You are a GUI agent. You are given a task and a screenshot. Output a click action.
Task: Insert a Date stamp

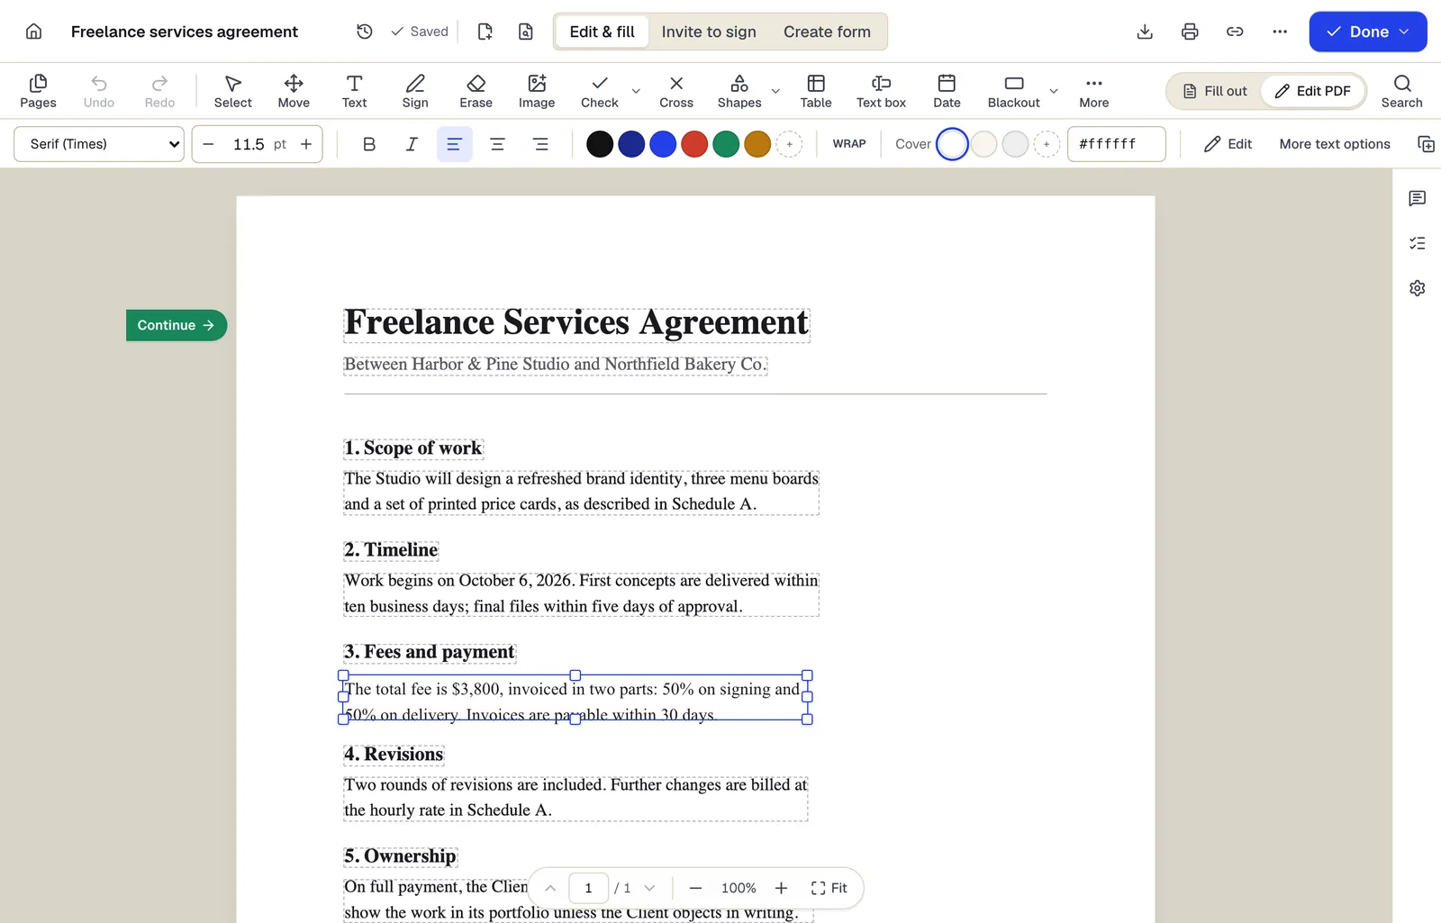click(x=947, y=91)
